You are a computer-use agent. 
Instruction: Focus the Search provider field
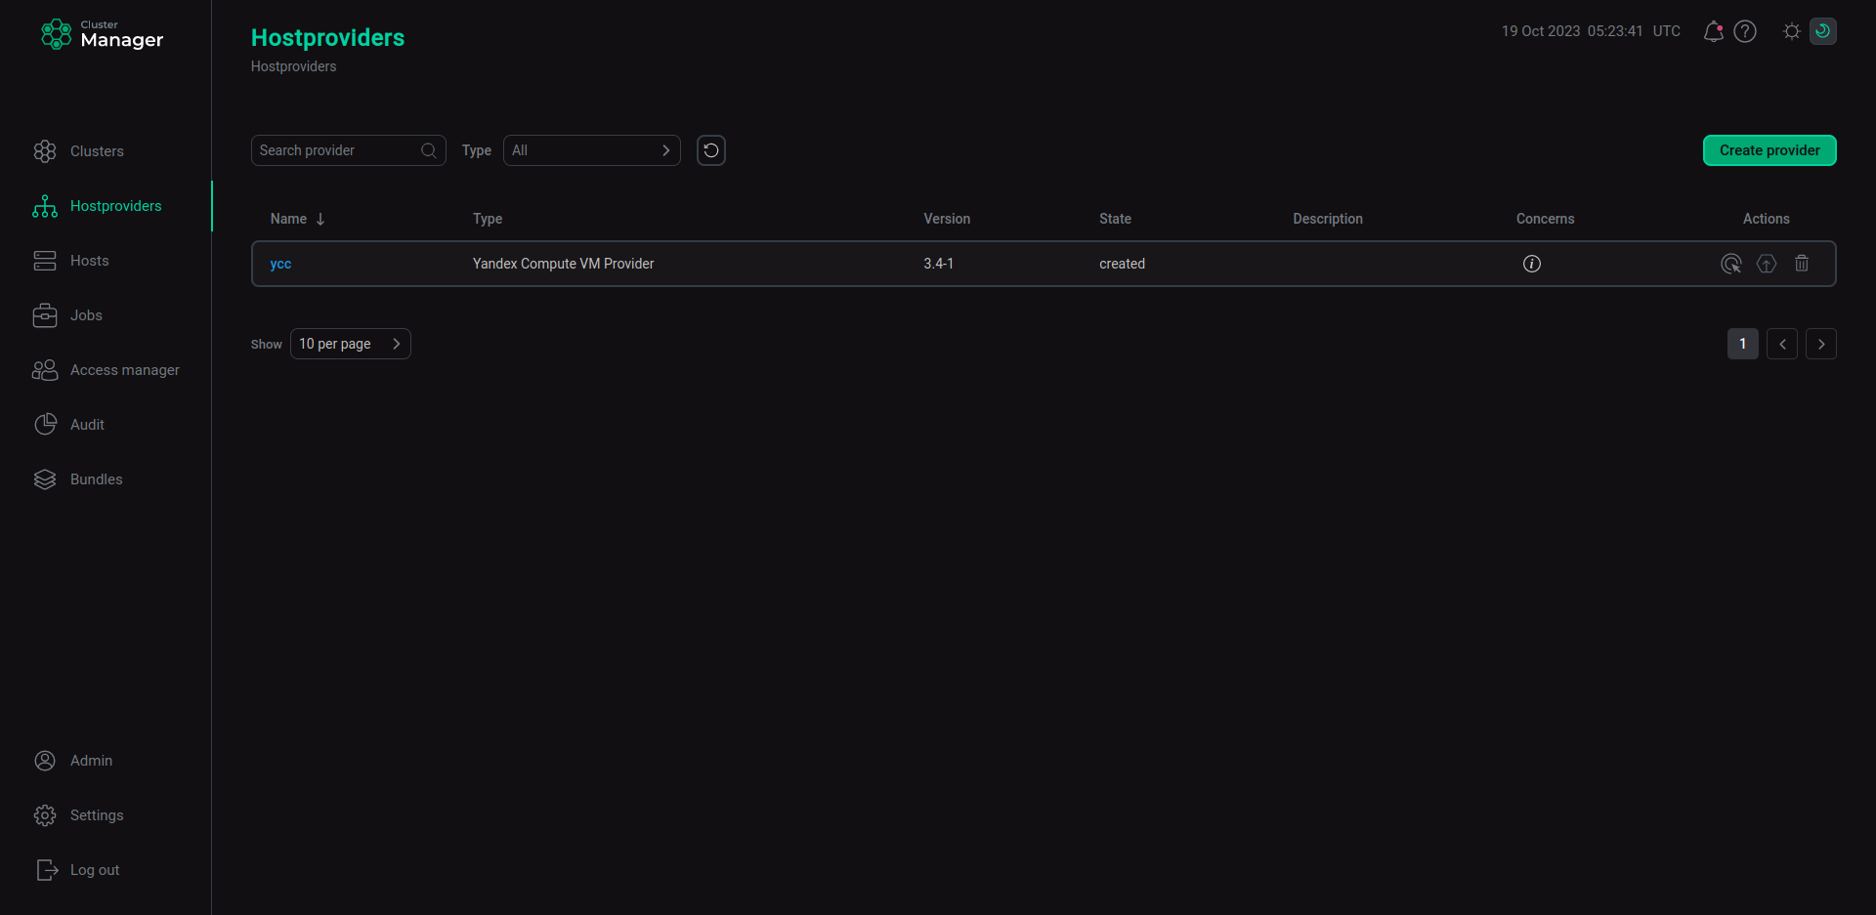pos(349,150)
